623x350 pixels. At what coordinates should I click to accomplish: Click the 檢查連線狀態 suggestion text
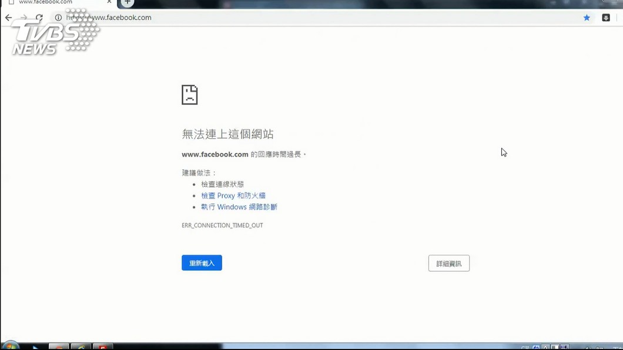[223, 184]
